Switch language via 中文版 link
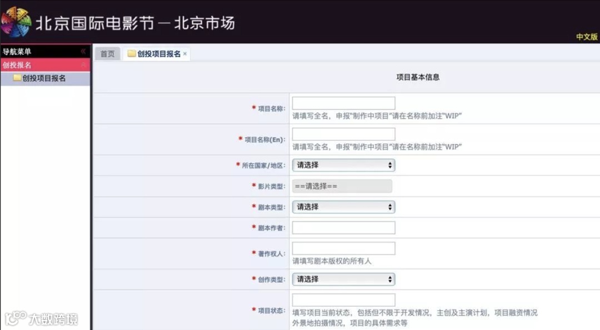Viewport: 600px width, 330px height. tap(587, 37)
